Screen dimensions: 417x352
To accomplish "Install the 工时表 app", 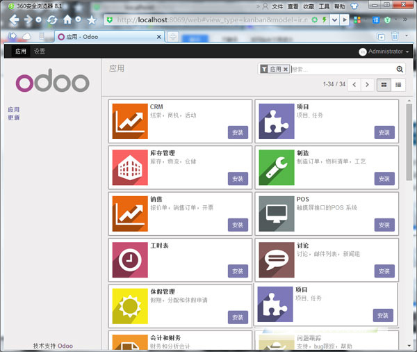I will coord(238,271).
